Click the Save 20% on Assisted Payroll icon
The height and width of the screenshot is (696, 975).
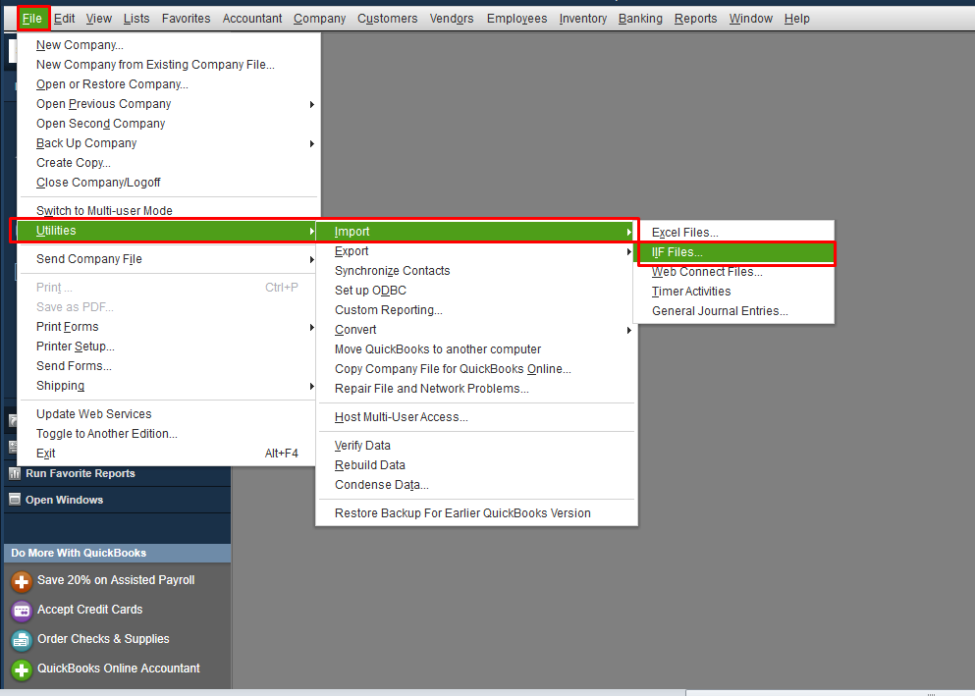22,582
